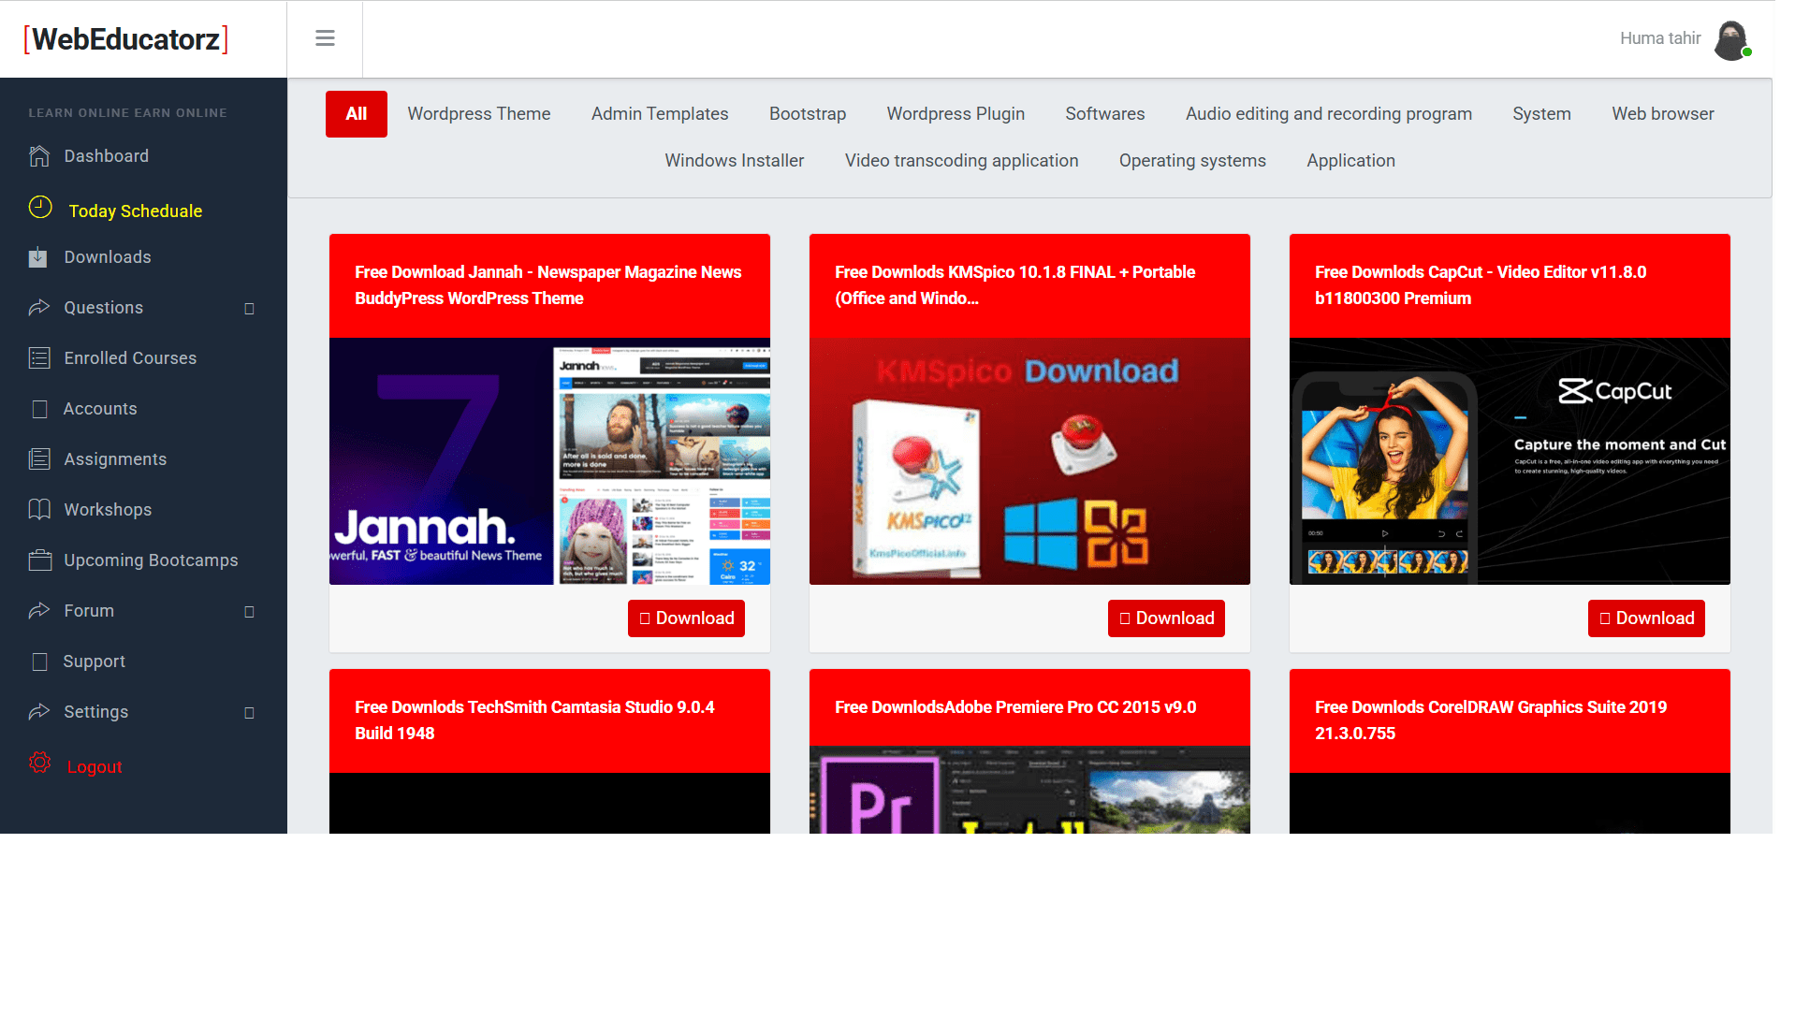Download CapCut Video Editor
The image size is (1795, 1018).
(x=1646, y=618)
